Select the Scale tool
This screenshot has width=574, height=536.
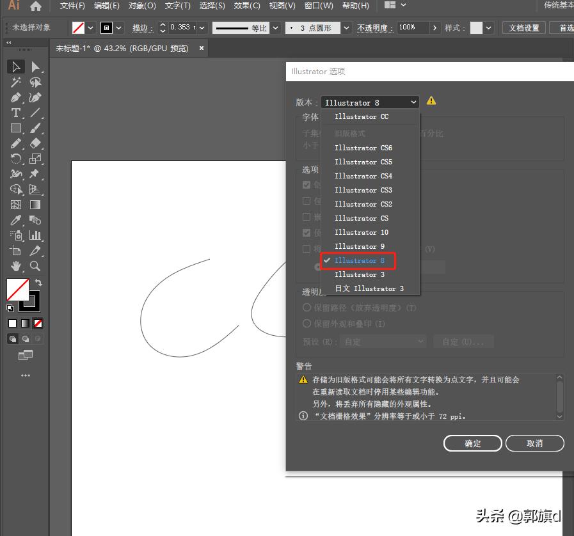[x=35, y=159]
